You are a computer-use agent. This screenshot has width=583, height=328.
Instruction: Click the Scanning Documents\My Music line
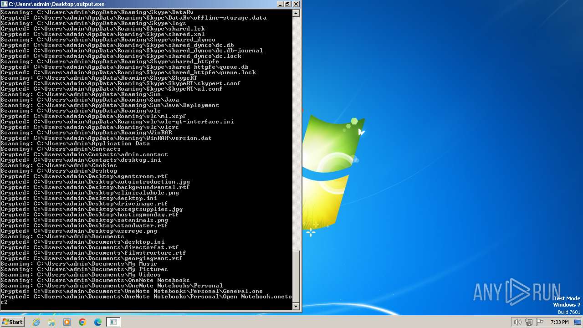click(x=79, y=264)
